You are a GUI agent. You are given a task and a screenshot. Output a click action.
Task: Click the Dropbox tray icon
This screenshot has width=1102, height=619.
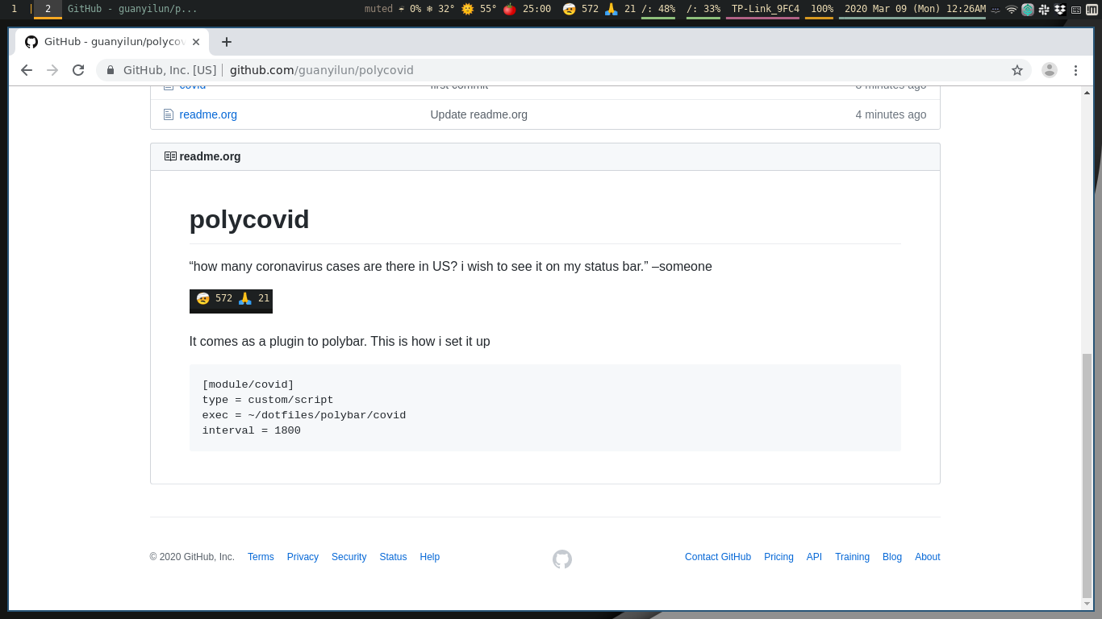pos(1060,10)
